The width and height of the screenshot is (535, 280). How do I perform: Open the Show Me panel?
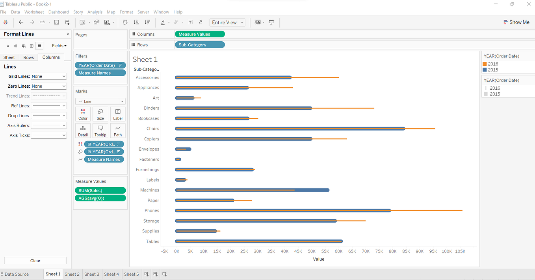click(x=516, y=22)
